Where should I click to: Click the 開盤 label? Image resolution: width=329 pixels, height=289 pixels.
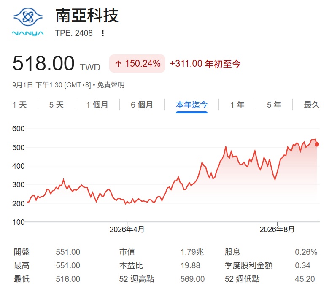pyautogui.click(x=22, y=252)
